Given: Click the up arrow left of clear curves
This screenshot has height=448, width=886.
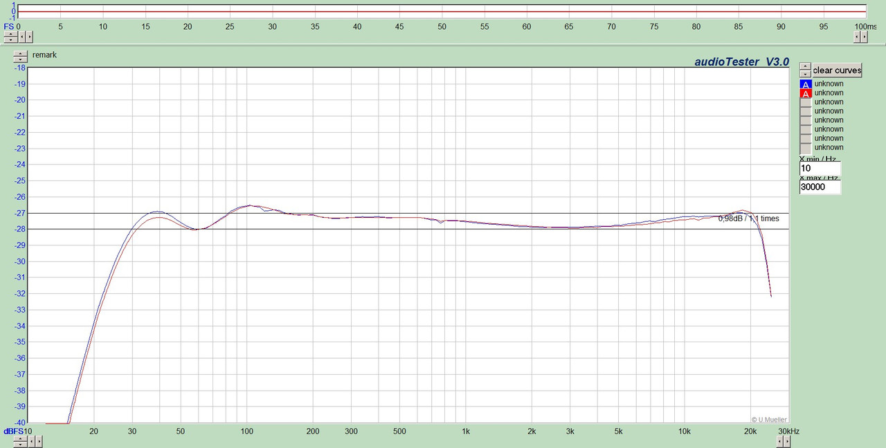Looking at the screenshot, I should pyautogui.click(x=805, y=66).
